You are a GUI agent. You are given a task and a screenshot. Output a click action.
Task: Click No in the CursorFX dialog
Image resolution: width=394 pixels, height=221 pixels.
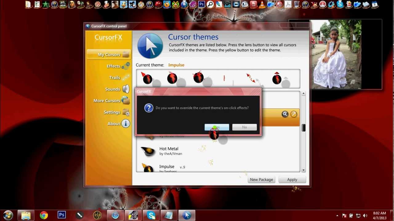pos(244,127)
